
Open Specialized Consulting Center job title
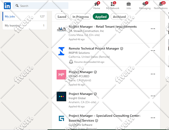click(x=105, y=118)
